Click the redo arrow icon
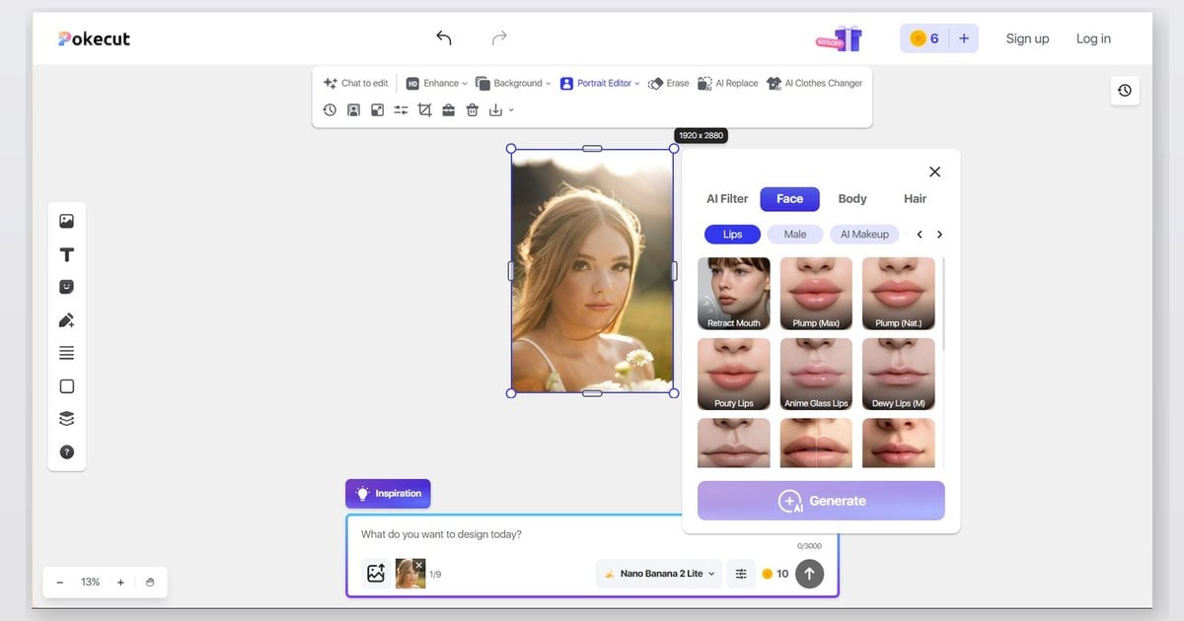The image size is (1184, 621). 499,38
